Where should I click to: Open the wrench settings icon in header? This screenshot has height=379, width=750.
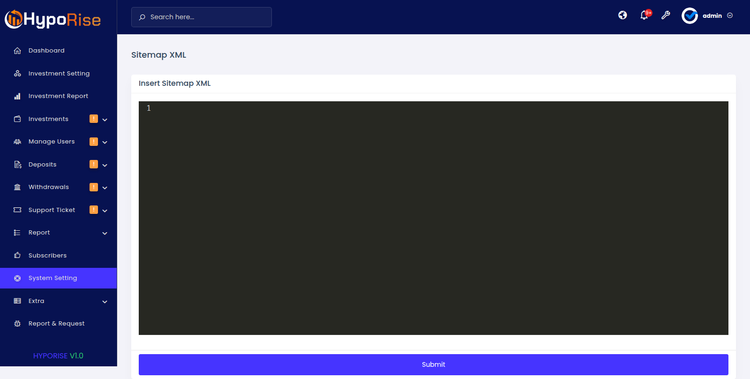[x=666, y=15]
